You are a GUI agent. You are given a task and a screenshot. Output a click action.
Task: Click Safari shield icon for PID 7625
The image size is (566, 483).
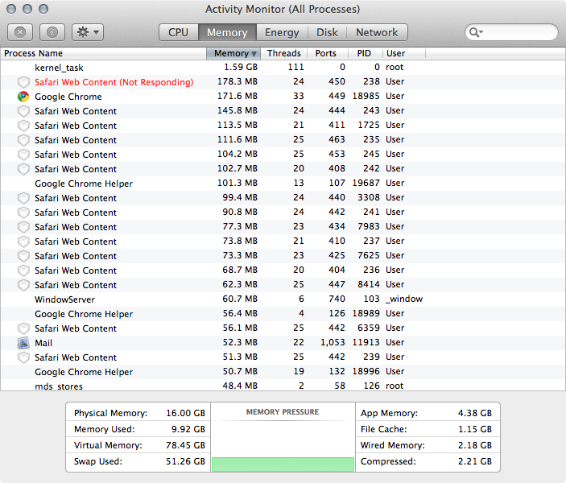pyautogui.click(x=23, y=256)
